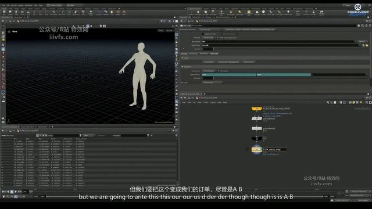The height and width of the screenshot is (209, 372).
Task: Select the Box tool on the Create shelf
Action: click(x=4, y=12)
